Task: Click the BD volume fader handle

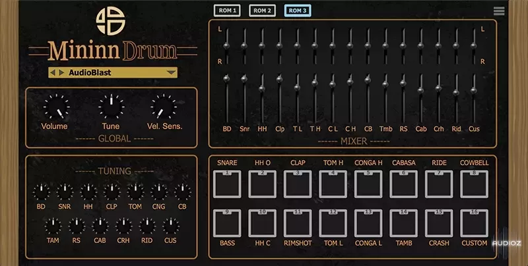Action: click(x=226, y=78)
